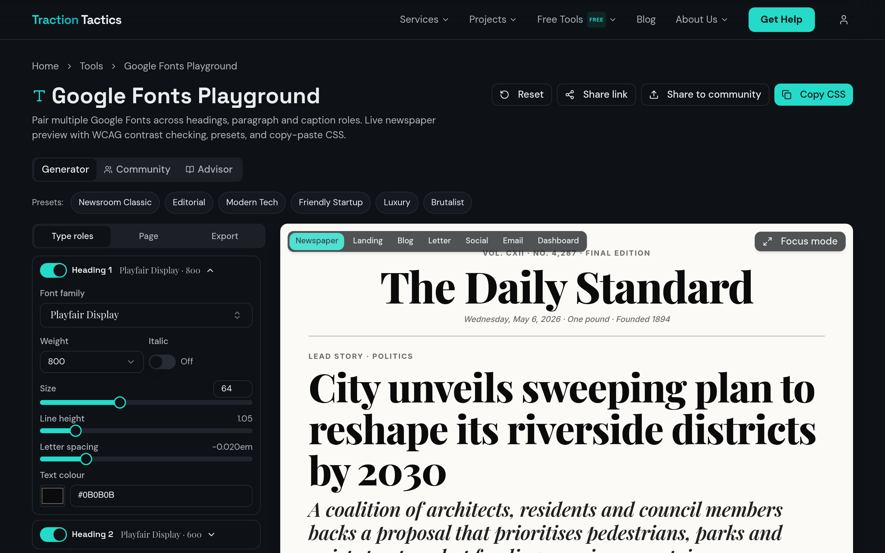Apply the Brutalist preset
The image size is (885, 553).
(447, 203)
